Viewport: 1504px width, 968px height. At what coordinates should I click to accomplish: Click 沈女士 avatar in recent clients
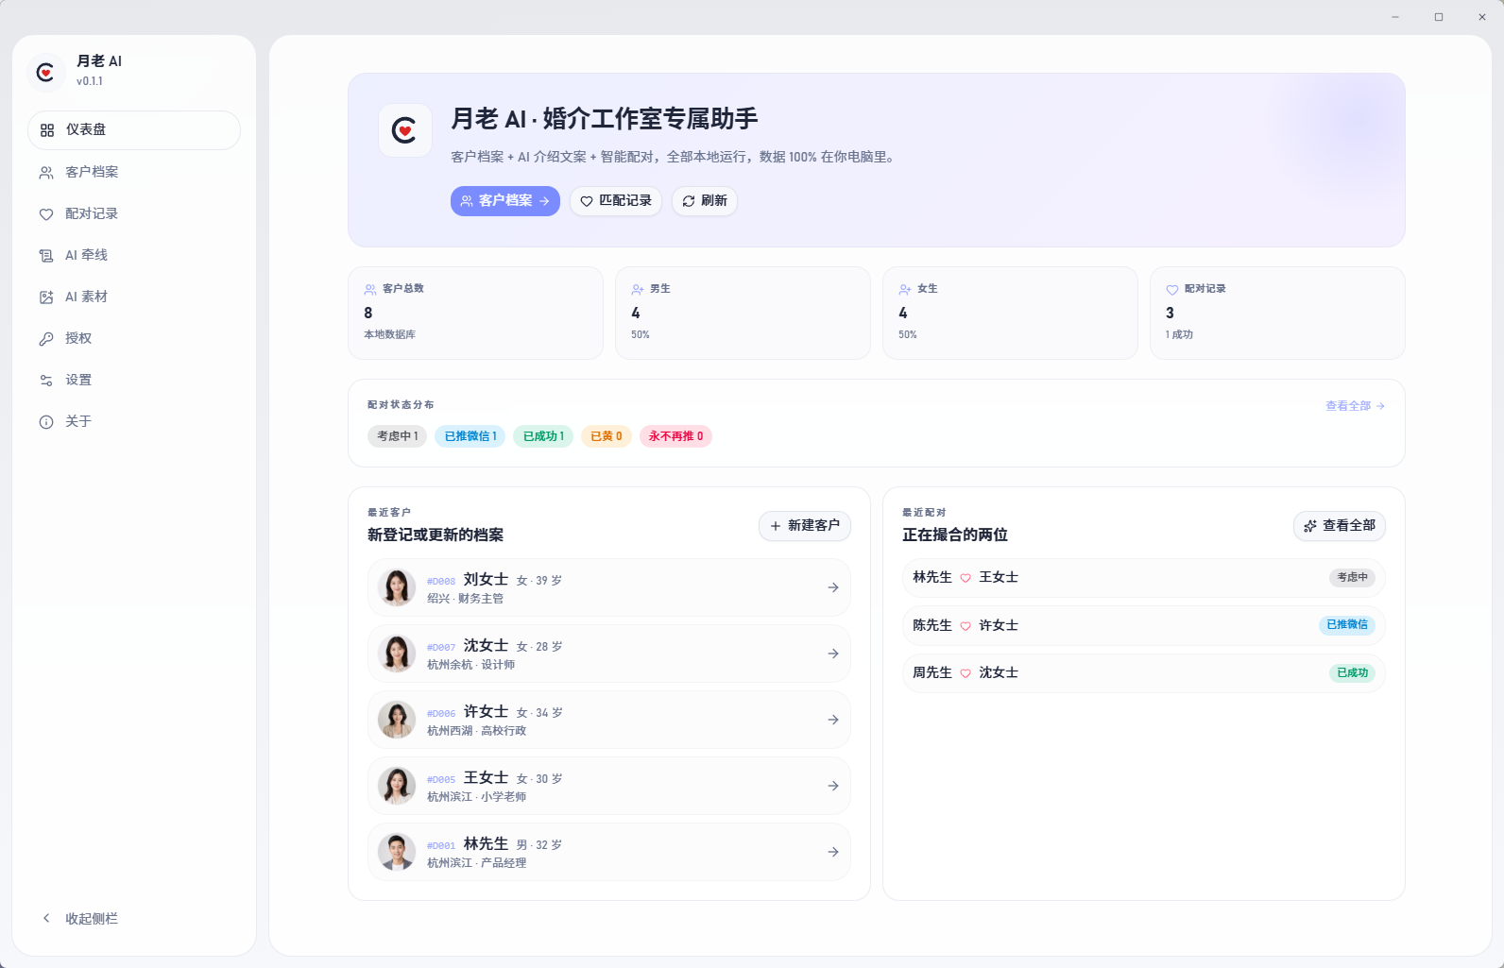[x=397, y=654]
